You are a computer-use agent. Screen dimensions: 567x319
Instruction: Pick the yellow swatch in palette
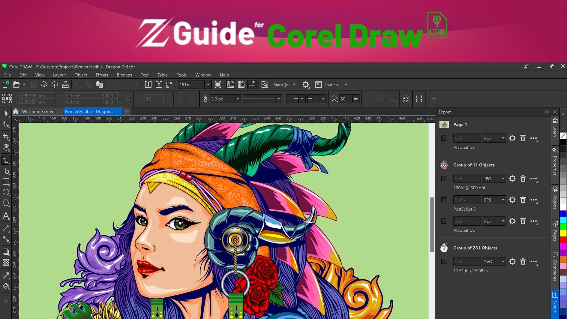click(563, 233)
